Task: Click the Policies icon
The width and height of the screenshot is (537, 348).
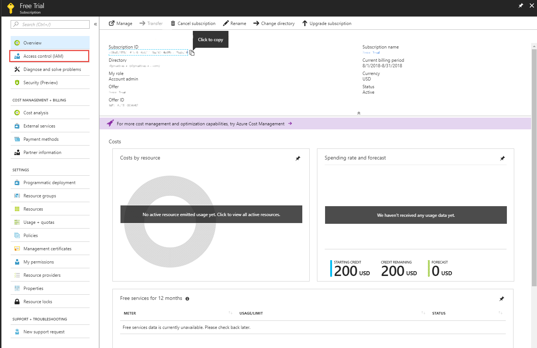Action: [x=17, y=236]
